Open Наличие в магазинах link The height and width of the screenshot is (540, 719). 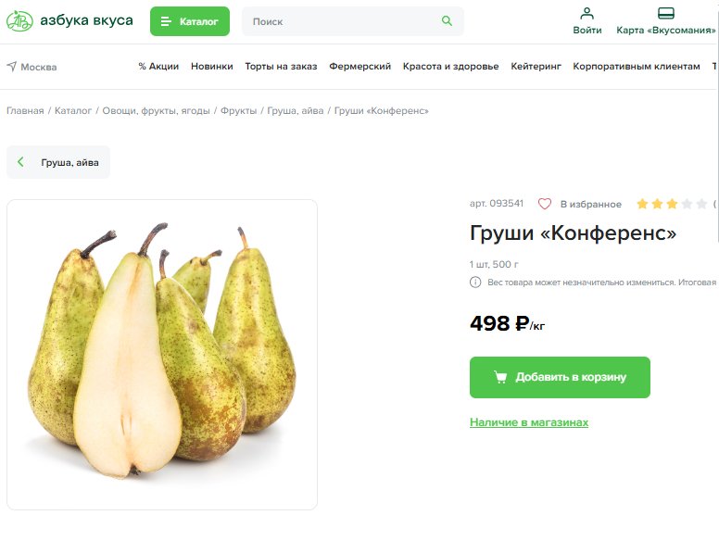coord(529,422)
